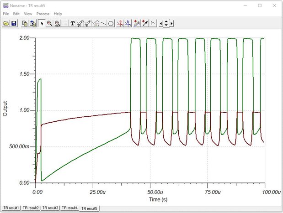Switch to TR result2 tab

(x=31, y=208)
